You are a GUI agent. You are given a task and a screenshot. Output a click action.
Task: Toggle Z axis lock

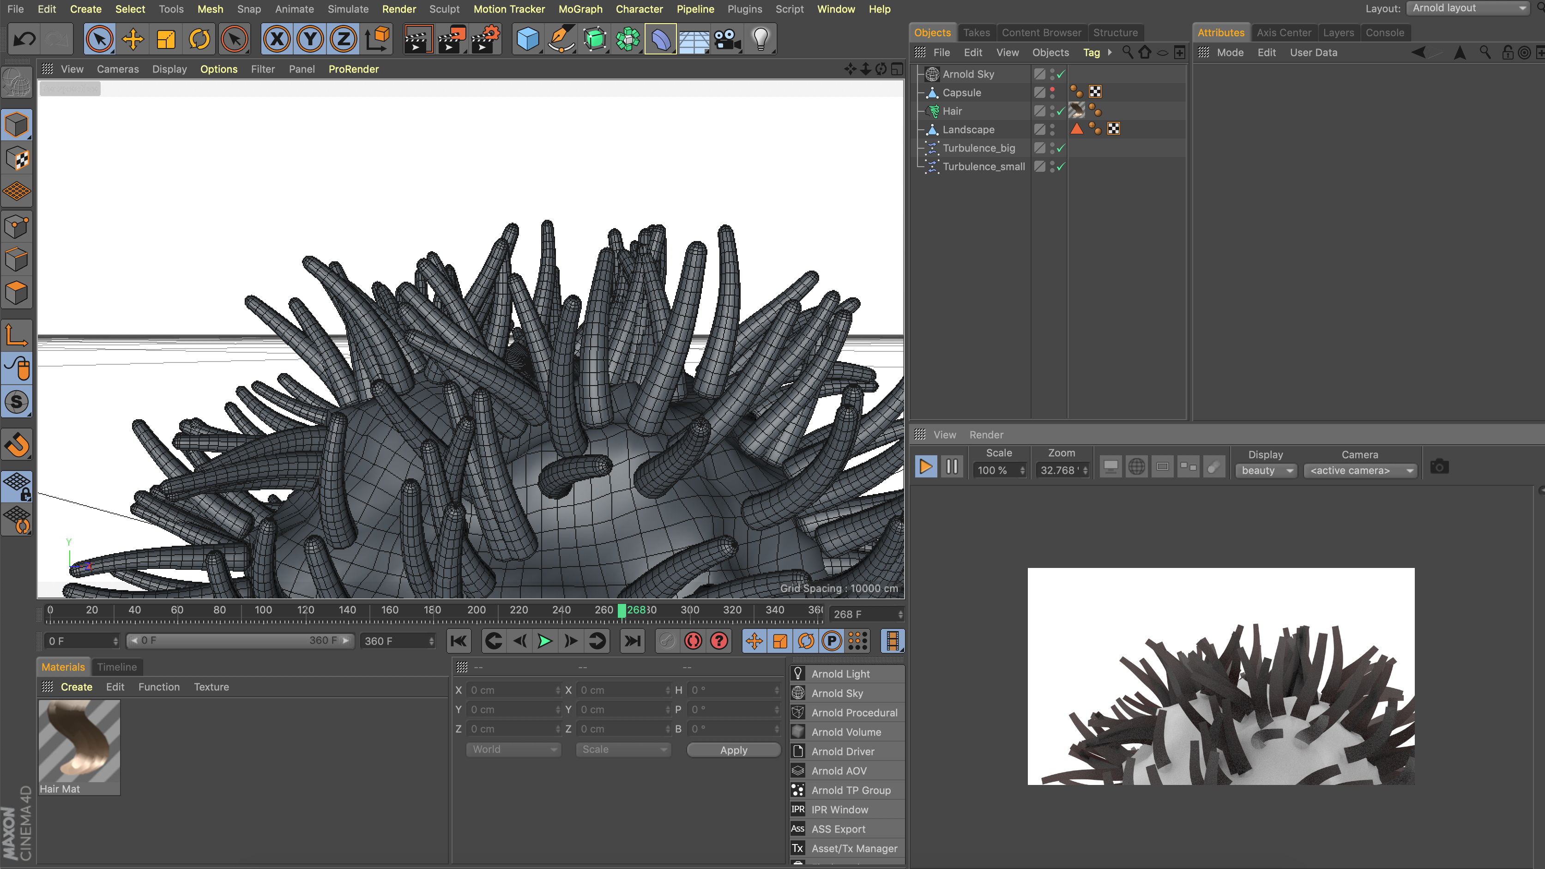[343, 40]
